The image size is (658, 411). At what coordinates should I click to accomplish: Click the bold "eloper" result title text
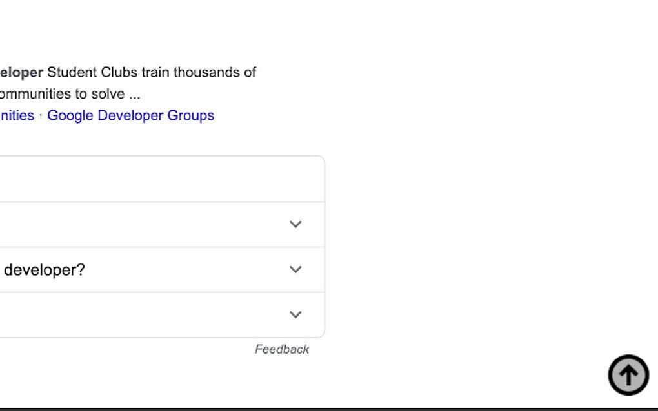22,72
